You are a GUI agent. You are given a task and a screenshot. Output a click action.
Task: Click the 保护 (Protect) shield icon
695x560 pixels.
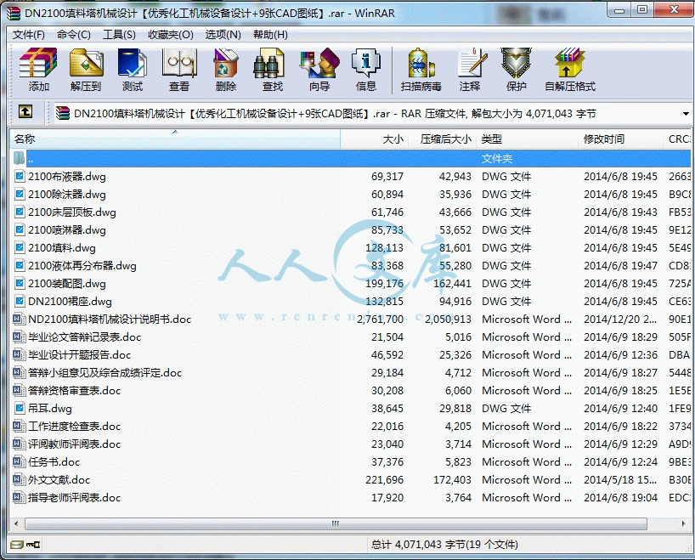[x=517, y=64]
